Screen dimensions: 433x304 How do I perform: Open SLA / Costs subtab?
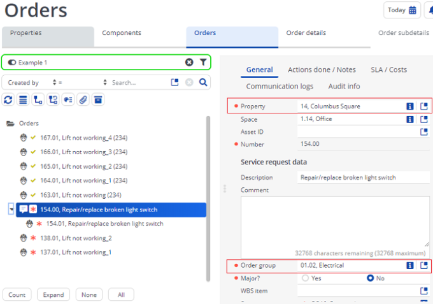pos(389,70)
